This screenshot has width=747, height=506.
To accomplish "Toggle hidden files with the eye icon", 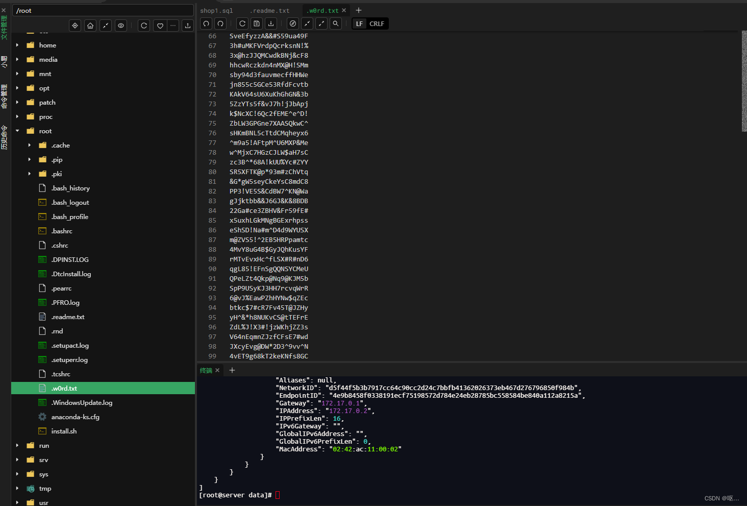I will click(121, 26).
